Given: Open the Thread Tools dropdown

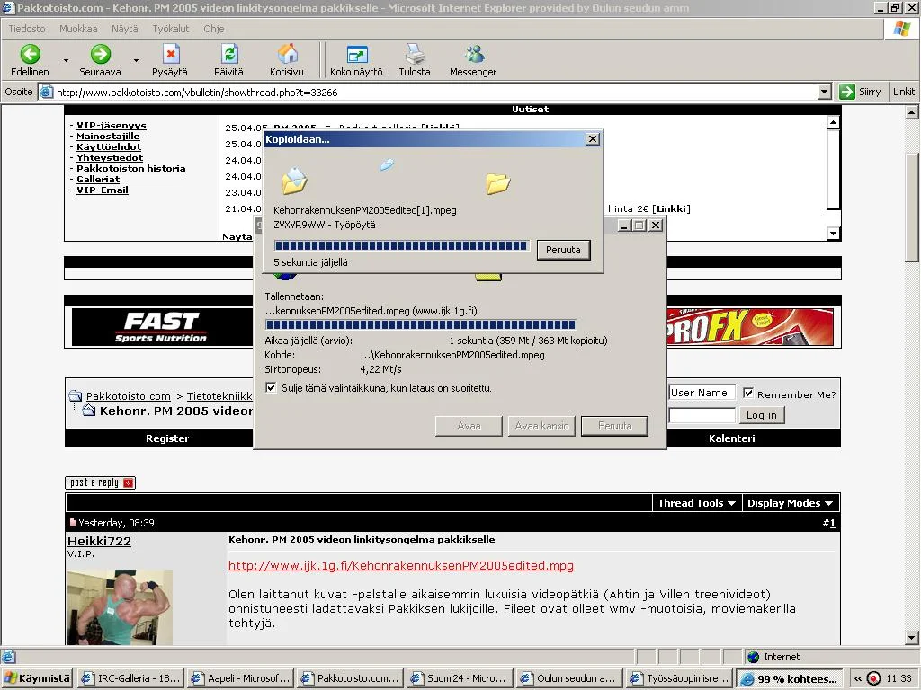Looking at the screenshot, I should click(696, 503).
